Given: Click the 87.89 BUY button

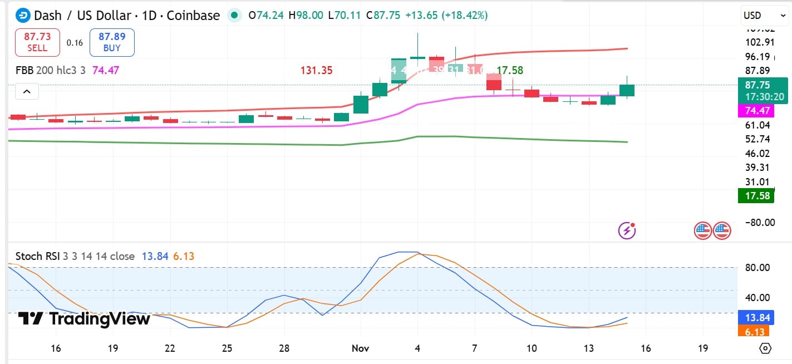Looking at the screenshot, I should click(112, 42).
